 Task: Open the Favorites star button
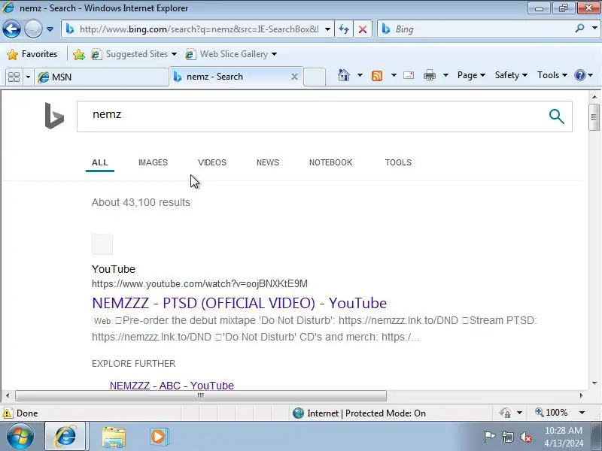pos(32,54)
